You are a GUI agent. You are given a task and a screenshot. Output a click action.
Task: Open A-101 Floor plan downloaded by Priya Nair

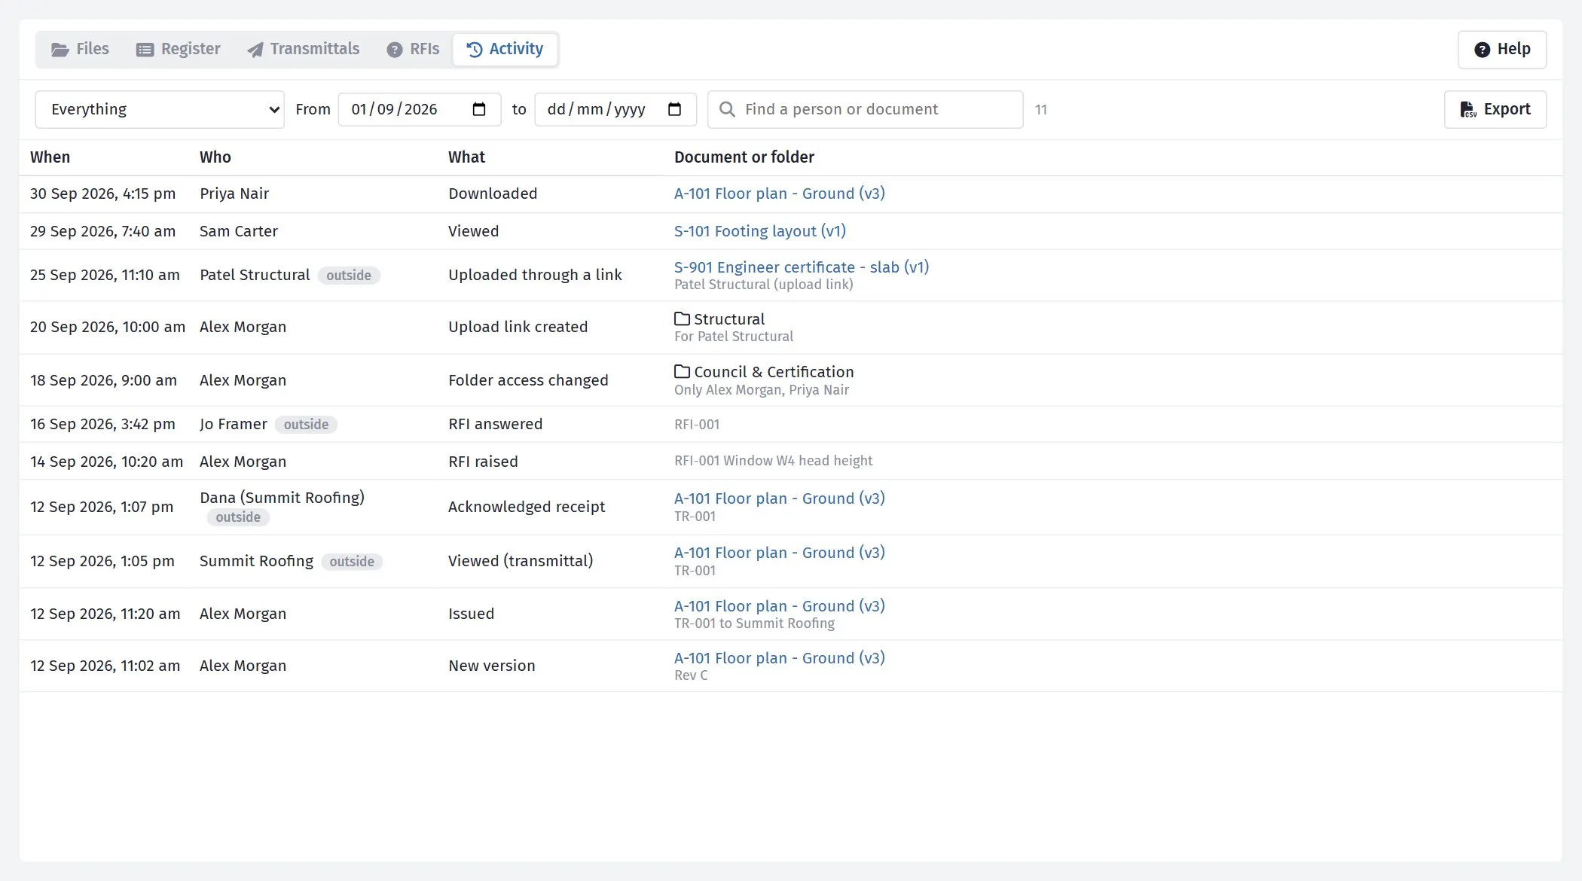pos(779,194)
